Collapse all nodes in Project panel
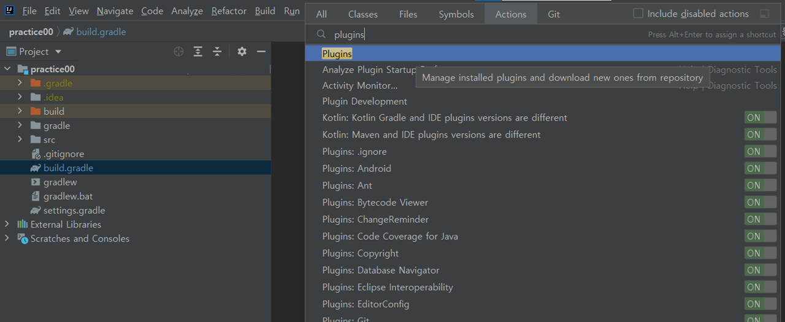Viewport: 785px width, 322px height. pos(216,51)
